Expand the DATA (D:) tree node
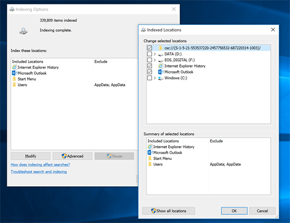This screenshot has height=223, width=290. pos(155,54)
